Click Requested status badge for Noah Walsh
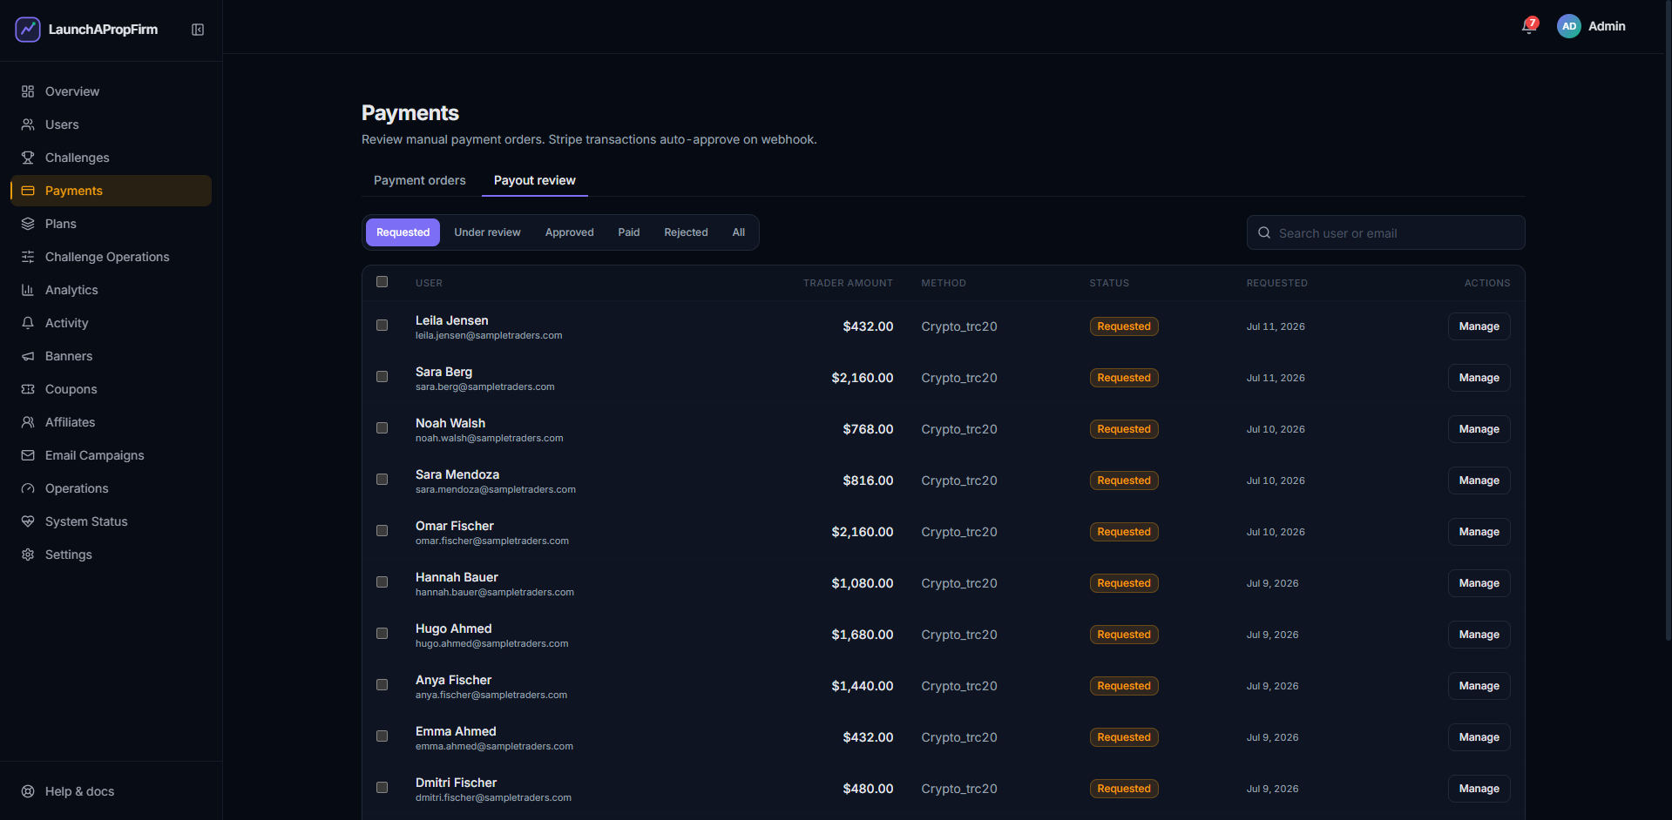The image size is (1672, 820). pyautogui.click(x=1124, y=429)
